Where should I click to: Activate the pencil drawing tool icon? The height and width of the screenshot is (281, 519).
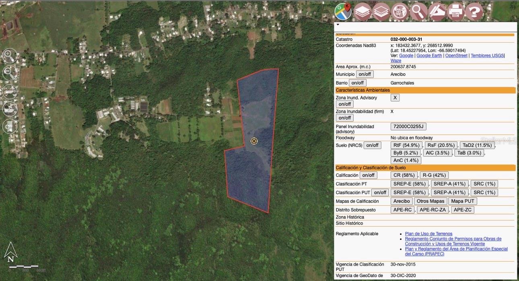tap(437, 11)
